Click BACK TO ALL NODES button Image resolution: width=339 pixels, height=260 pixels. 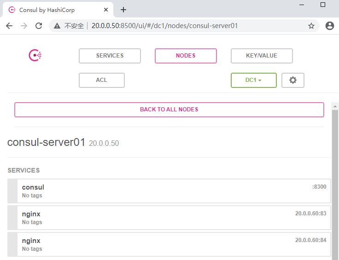point(169,110)
